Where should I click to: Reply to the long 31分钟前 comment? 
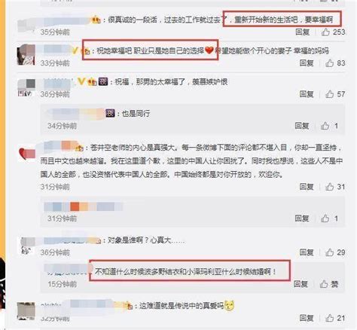click(x=307, y=187)
